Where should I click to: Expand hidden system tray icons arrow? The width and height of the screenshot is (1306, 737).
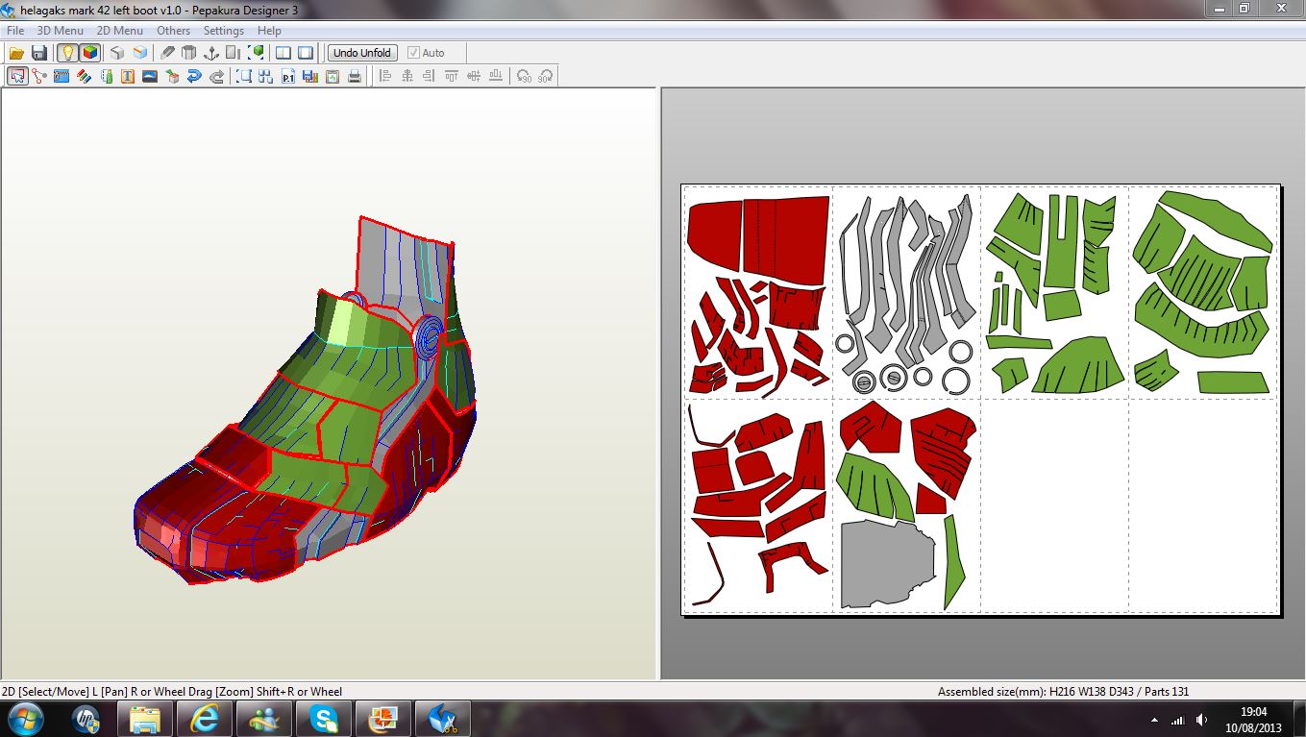click(x=1154, y=719)
